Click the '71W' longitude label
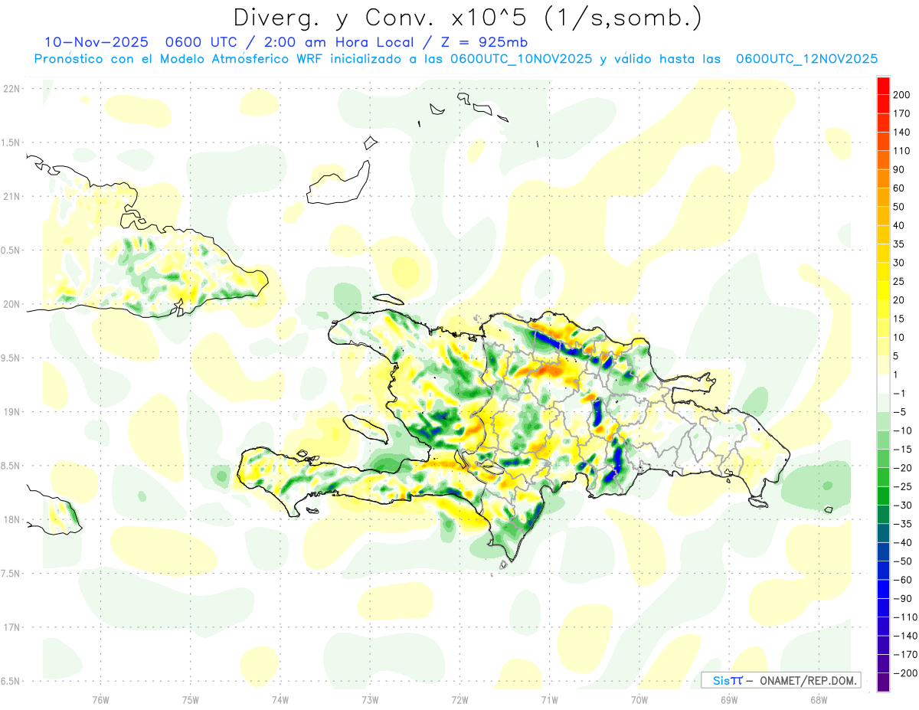This screenshot has height=710, width=919. [549, 699]
